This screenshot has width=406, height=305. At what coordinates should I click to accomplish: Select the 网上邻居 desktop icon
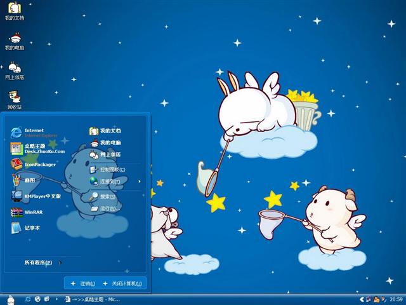pos(15,71)
